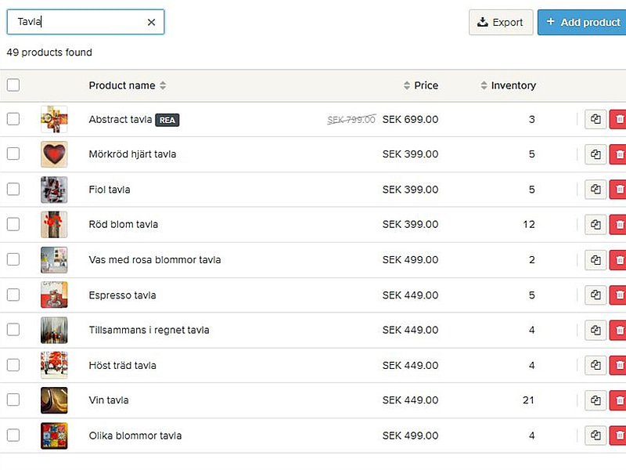Viewport: 626px width, 470px height.
Task: Duplicate the Fiol tavla product
Action: [x=595, y=190]
